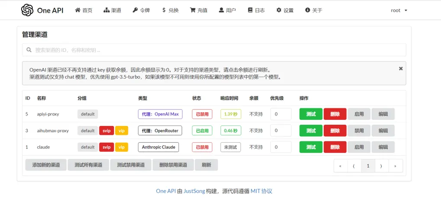Click the info icon beside 关于
The image size is (441, 201).
[x=307, y=10]
